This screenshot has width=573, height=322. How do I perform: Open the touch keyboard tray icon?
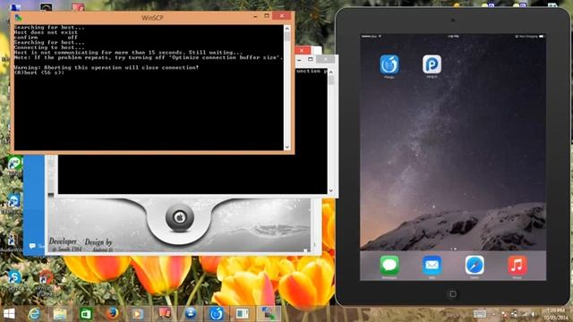[x=480, y=314]
